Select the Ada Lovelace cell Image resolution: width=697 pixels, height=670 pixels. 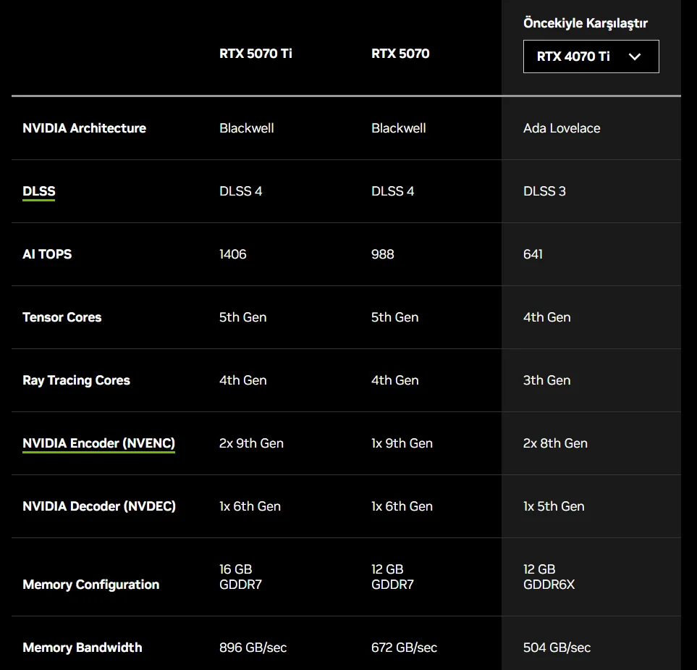[562, 128]
